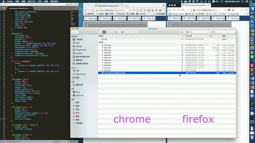Open 桌面 in the Finder sidebar
The height and width of the screenshot is (143, 255).
[76, 78]
